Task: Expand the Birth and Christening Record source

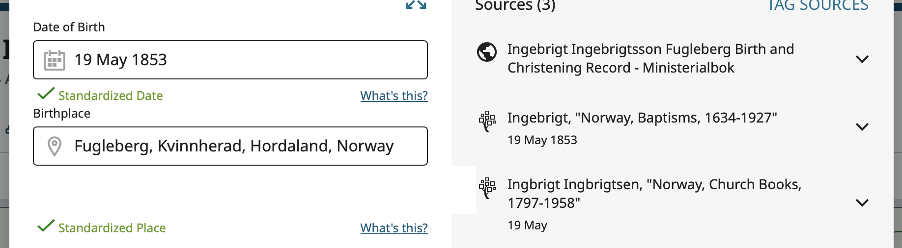Action: [862, 59]
